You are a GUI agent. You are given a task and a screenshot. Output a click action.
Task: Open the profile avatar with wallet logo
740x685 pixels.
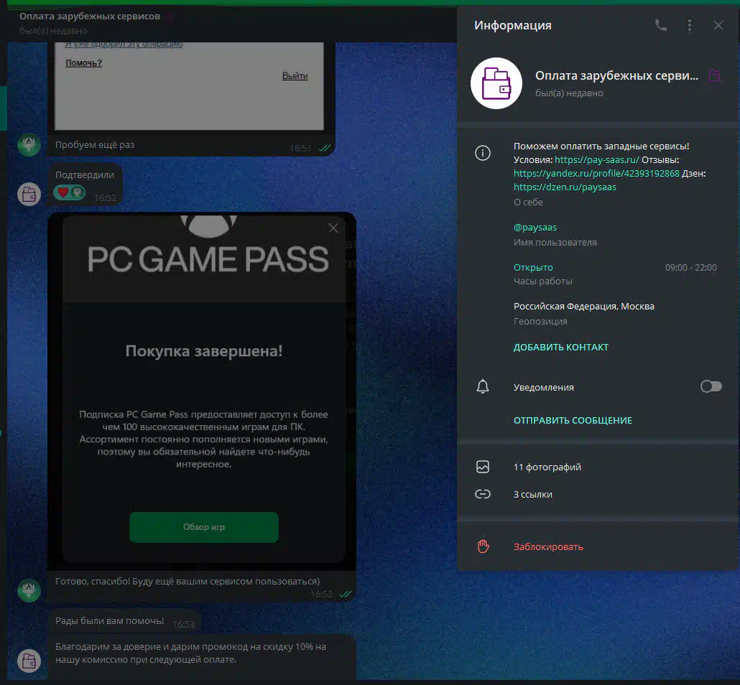coord(496,83)
